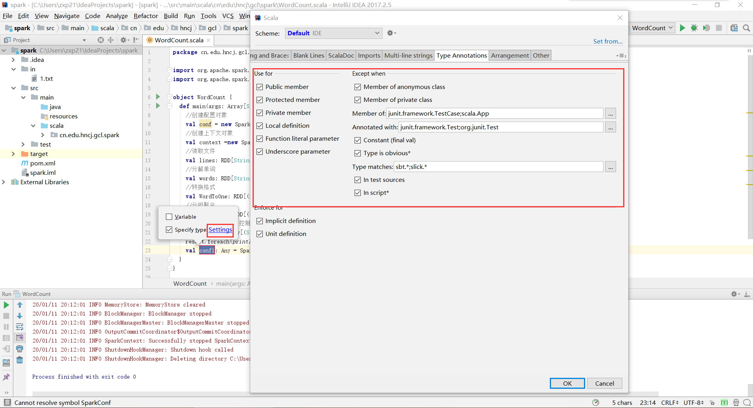
Task: Rerun the WordCount process
Action: [x=6, y=305]
